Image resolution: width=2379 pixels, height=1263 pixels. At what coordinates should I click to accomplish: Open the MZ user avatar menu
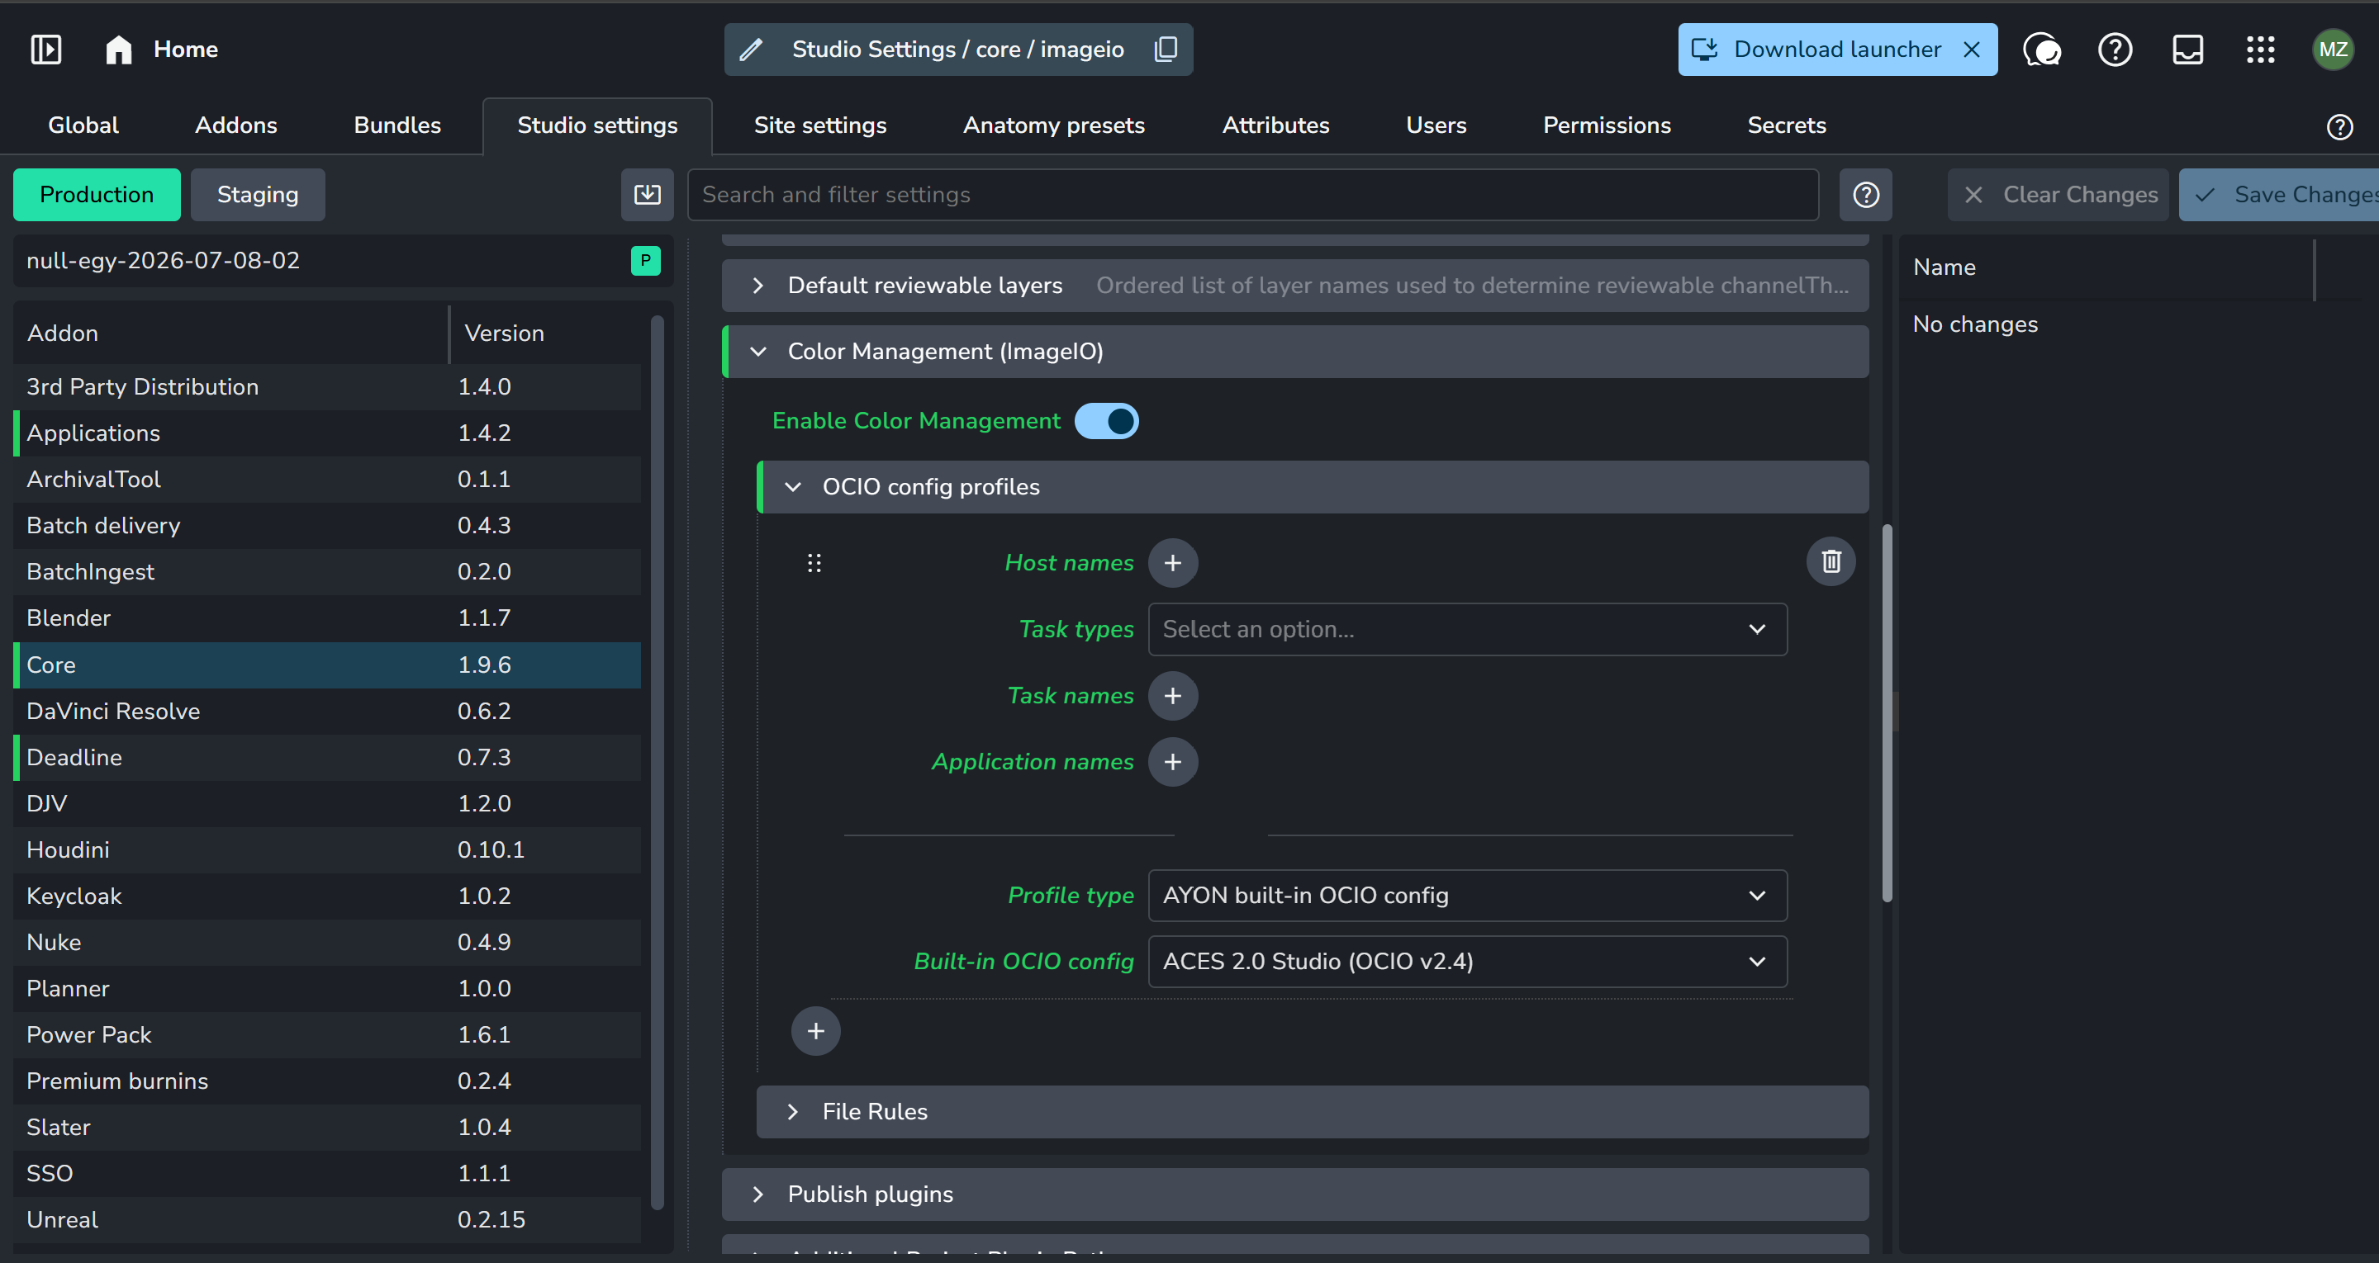(2333, 49)
